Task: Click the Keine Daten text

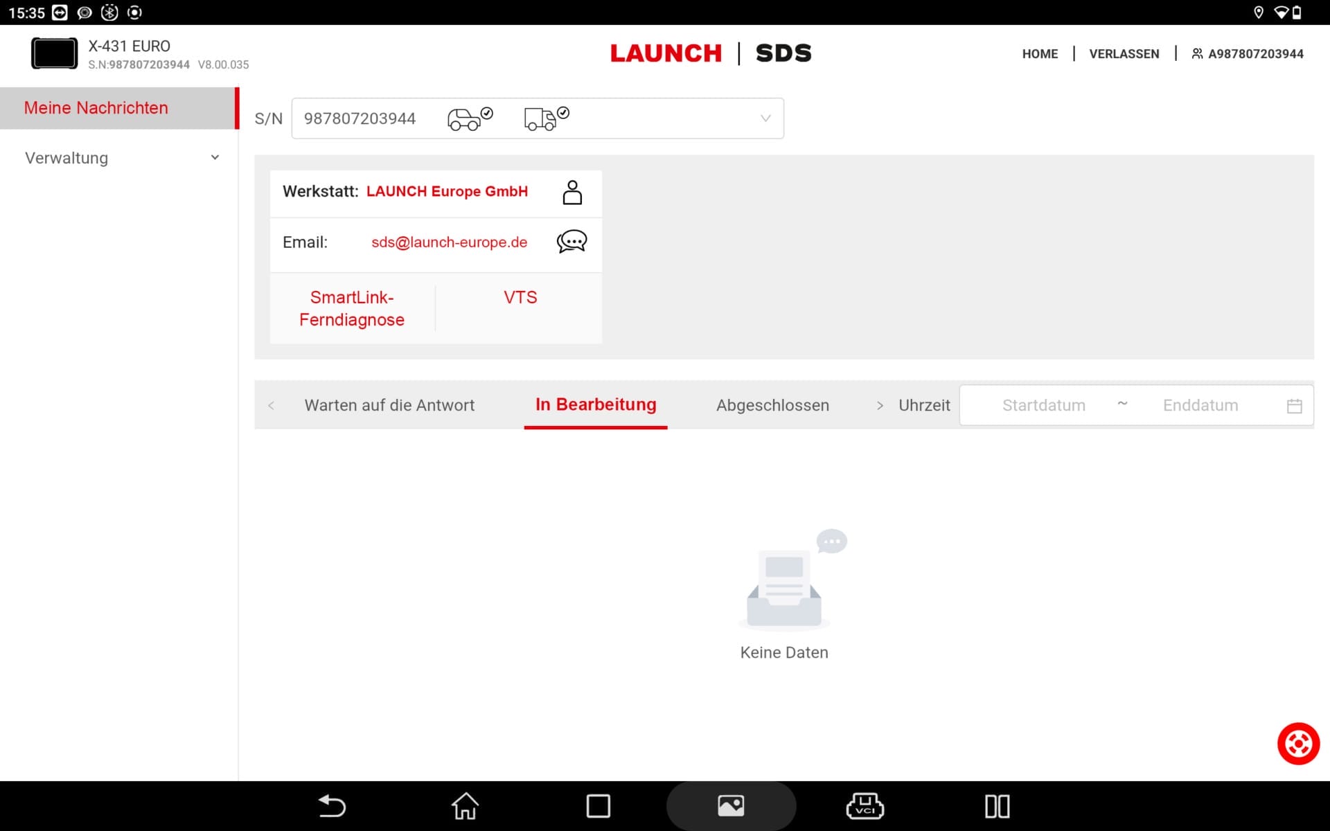Action: tap(784, 652)
